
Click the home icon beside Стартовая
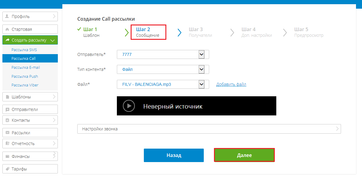[7, 29]
